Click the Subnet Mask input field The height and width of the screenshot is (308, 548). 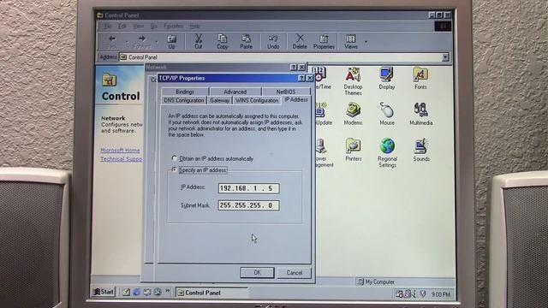point(248,205)
